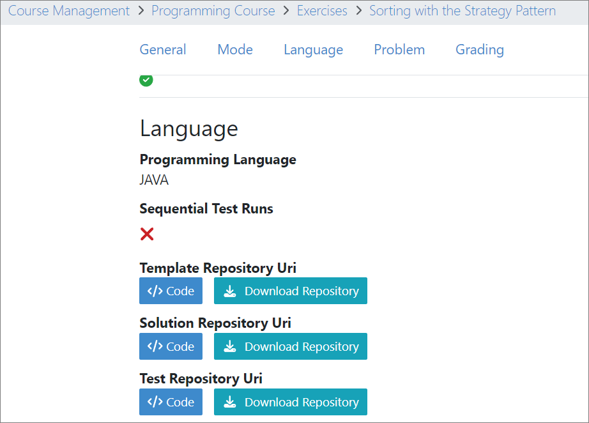
Task: Click the green checkmark status icon
Action: click(146, 80)
